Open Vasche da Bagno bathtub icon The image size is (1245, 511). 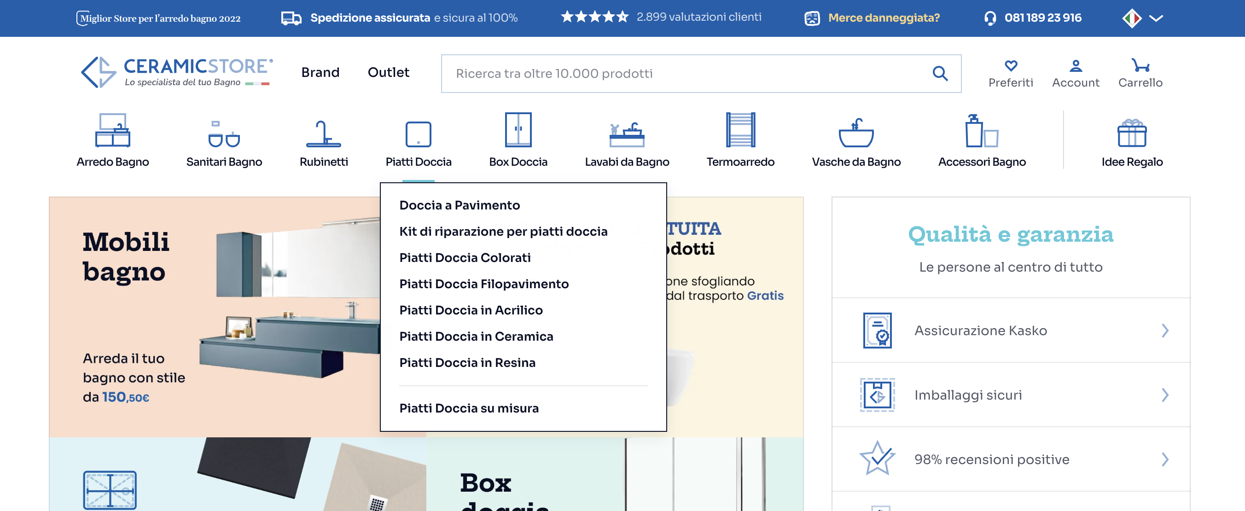click(856, 133)
